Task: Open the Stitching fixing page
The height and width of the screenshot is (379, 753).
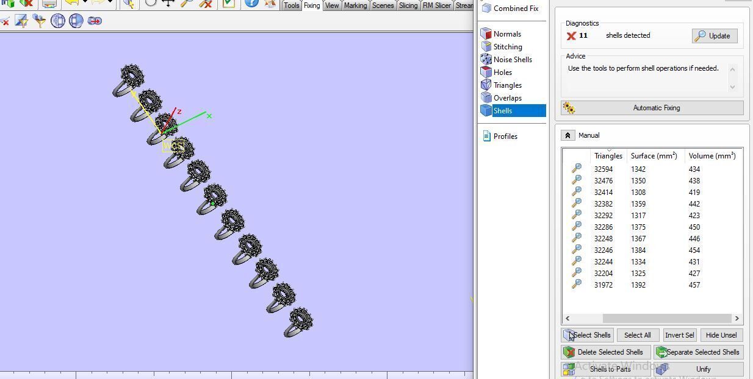Action: click(502, 47)
